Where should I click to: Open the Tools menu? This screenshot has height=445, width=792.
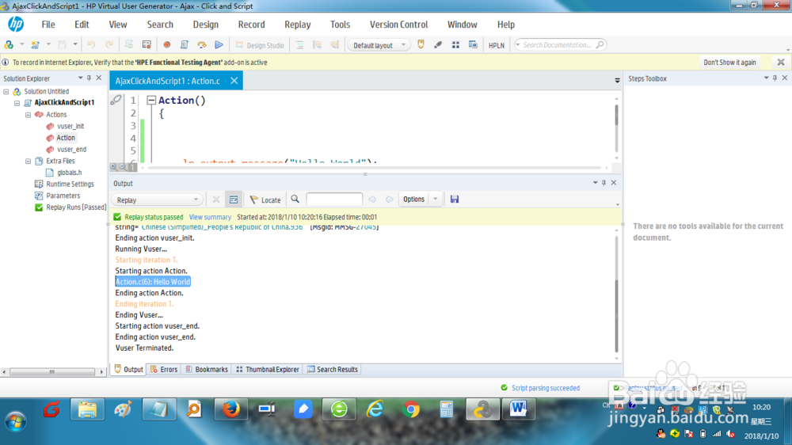340,25
